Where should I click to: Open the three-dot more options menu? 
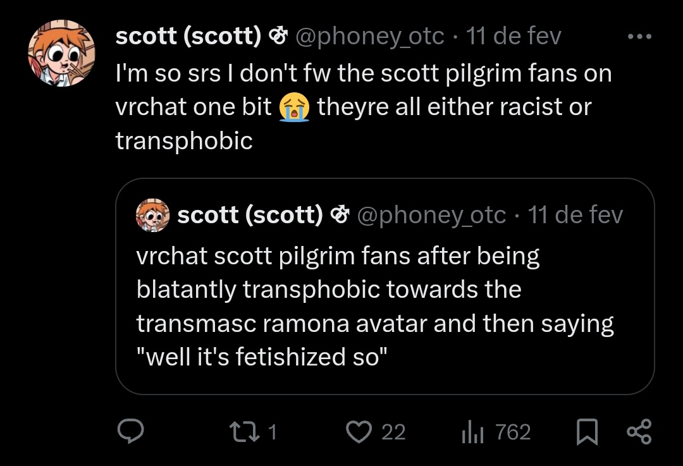pyautogui.click(x=639, y=37)
